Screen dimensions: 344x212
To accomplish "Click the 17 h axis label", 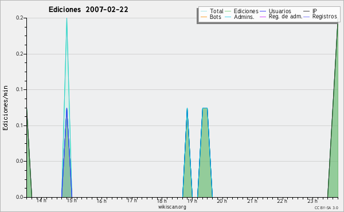I will [132, 201].
